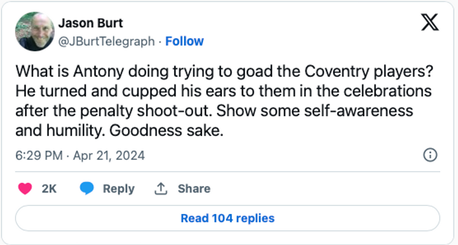This screenshot has height=245, width=458.
Task: Click the share upload arrow icon
Action: point(161,189)
